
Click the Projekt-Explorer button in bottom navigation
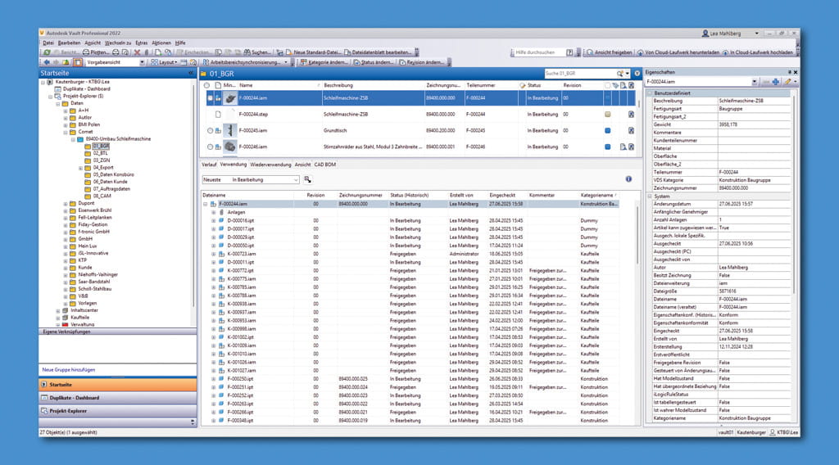click(x=113, y=410)
